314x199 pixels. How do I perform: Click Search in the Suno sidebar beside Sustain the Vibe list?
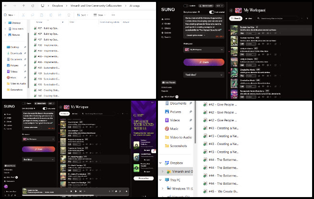point(166,37)
